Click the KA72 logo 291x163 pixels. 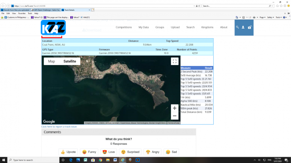53,27
